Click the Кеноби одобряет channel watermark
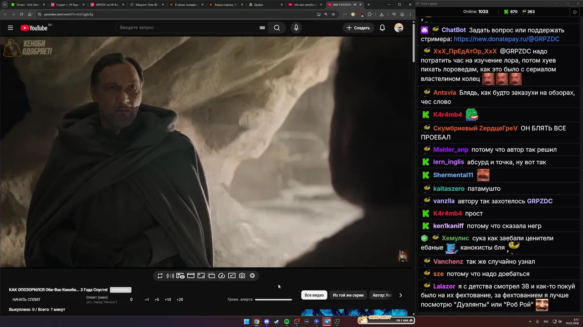 [27, 48]
